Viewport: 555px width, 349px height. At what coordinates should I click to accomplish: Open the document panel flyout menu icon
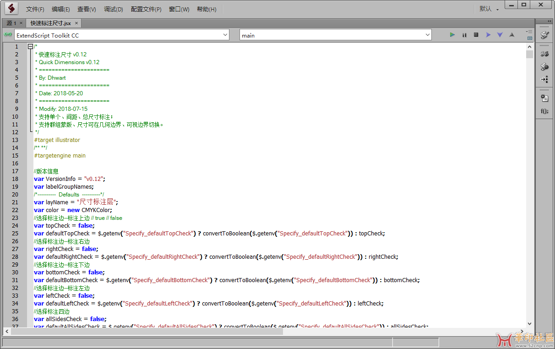(x=529, y=32)
